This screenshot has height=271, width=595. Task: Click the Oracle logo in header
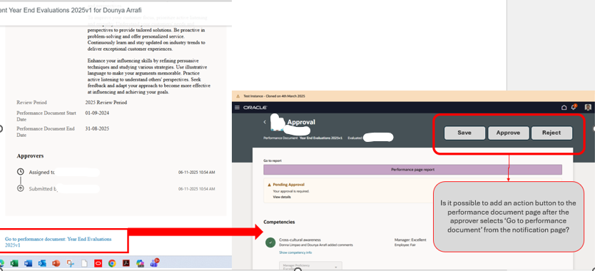(255, 108)
